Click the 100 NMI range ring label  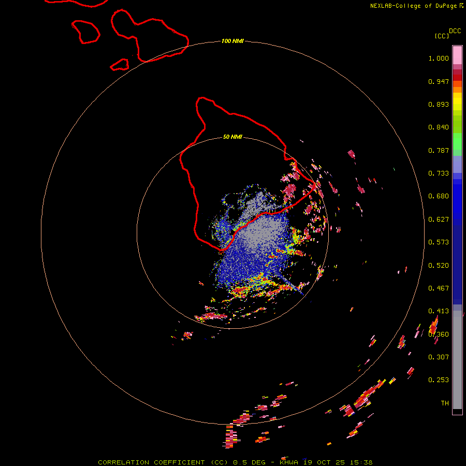tap(232, 41)
